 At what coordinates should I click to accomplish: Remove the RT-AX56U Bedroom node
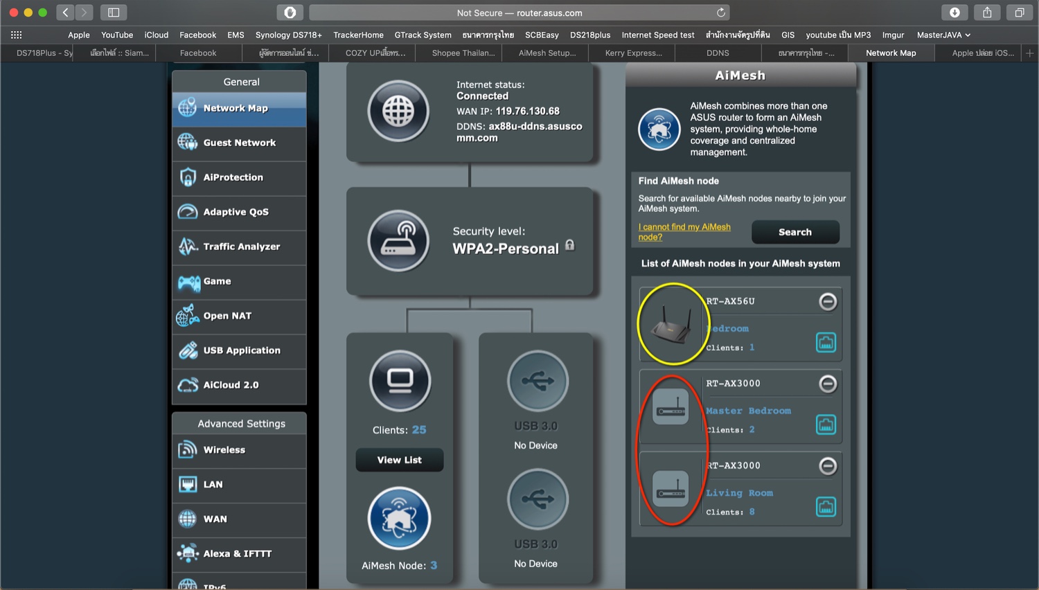tap(828, 301)
